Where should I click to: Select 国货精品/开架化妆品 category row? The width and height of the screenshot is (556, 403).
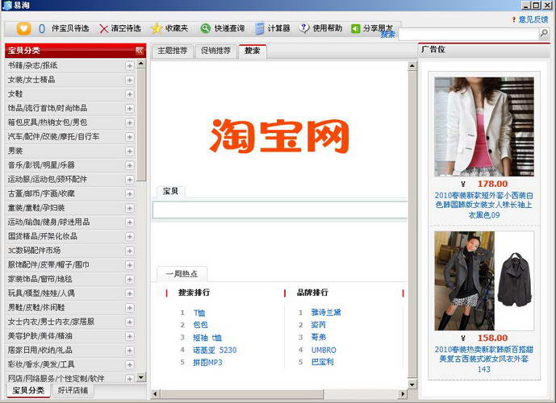point(70,236)
